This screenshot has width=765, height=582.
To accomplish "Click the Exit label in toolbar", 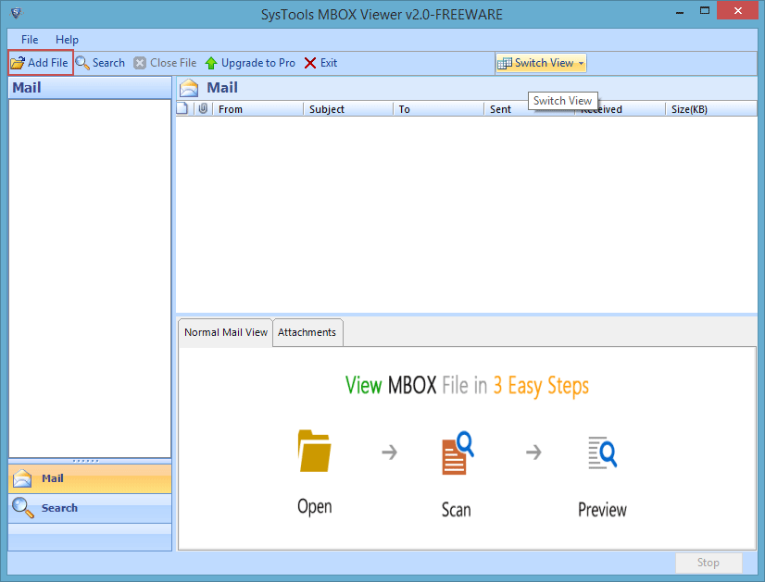I will [x=329, y=63].
